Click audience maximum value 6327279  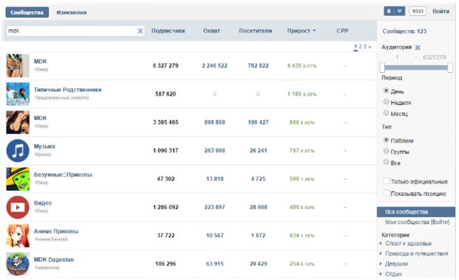(434, 58)
